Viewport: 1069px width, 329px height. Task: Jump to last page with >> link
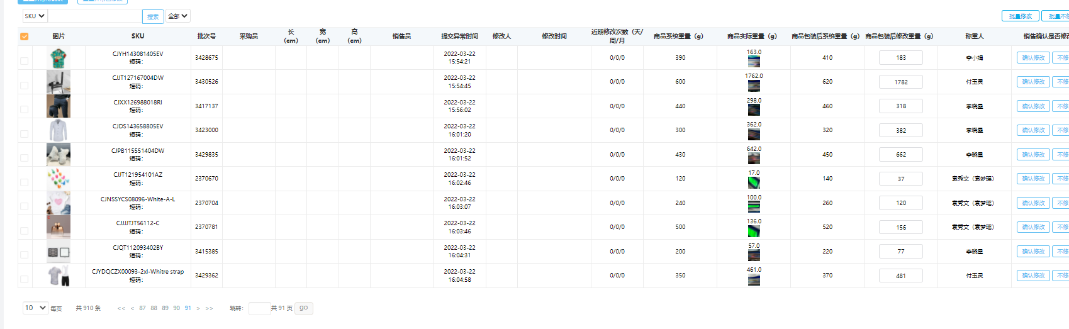click(x=209, y=308)
